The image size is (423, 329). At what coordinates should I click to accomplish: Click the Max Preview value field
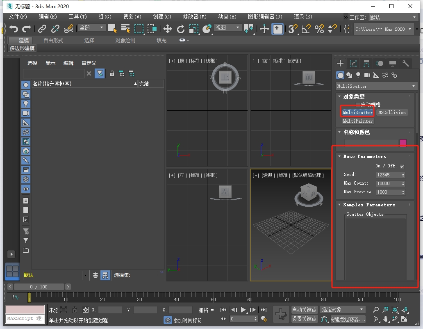pos(388,192)
